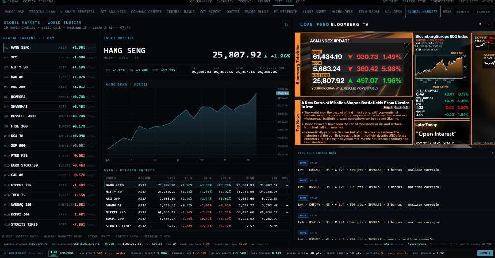Click the Desacoplar button
This screenshot has width=495, height=258.
point(483,12)
